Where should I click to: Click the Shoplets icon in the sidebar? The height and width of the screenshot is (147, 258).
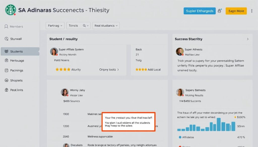point(6,80)
